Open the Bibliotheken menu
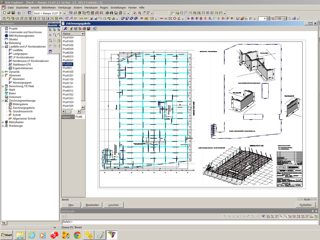This screenshot has height=240, width=320. click(x=49, y=7)
